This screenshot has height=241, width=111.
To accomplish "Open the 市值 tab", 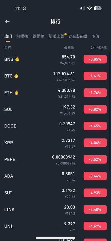I will (95, 36).
